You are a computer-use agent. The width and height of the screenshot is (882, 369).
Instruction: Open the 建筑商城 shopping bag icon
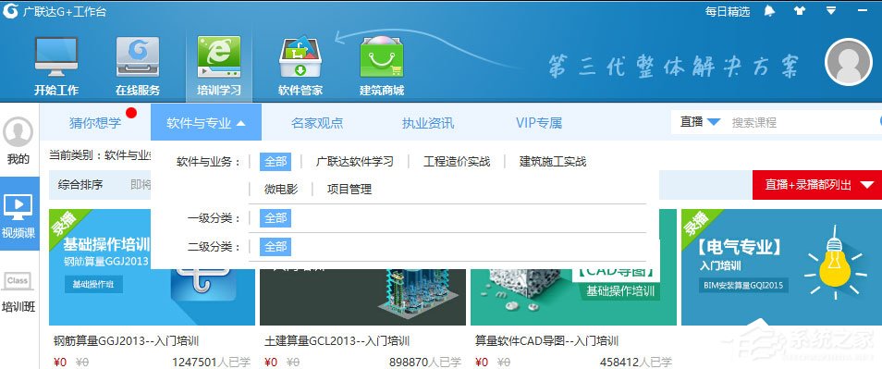(382, 56)
